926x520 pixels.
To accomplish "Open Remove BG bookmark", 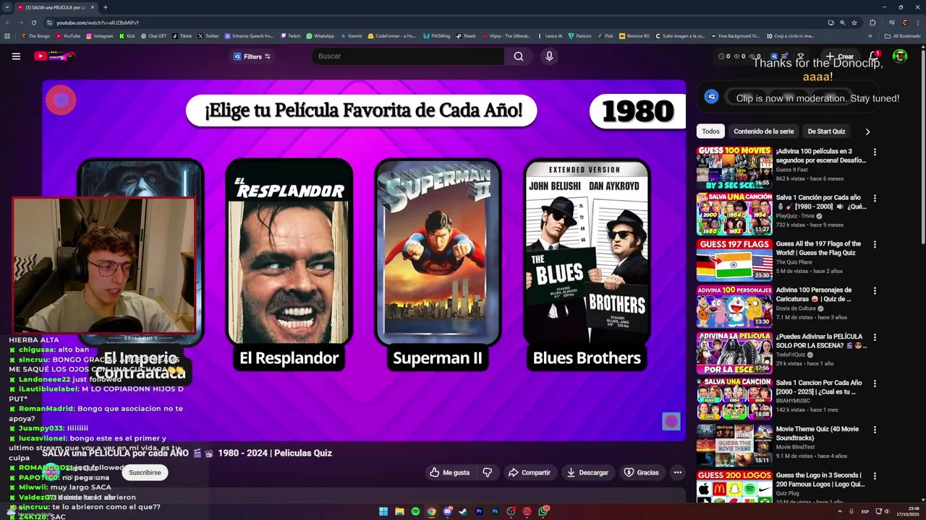I will 634,35.
